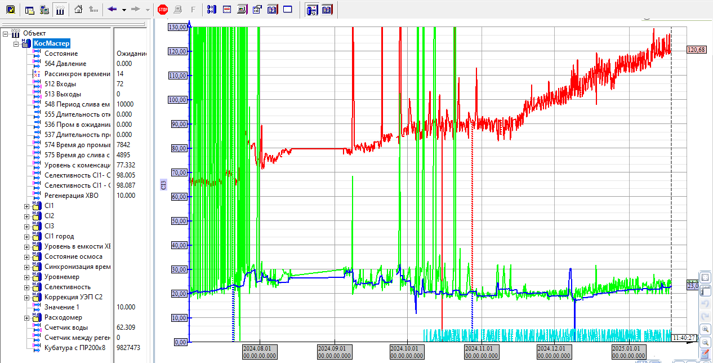
Task: Expand the Cl1 folder node
Action: click(x=26, y=206)
